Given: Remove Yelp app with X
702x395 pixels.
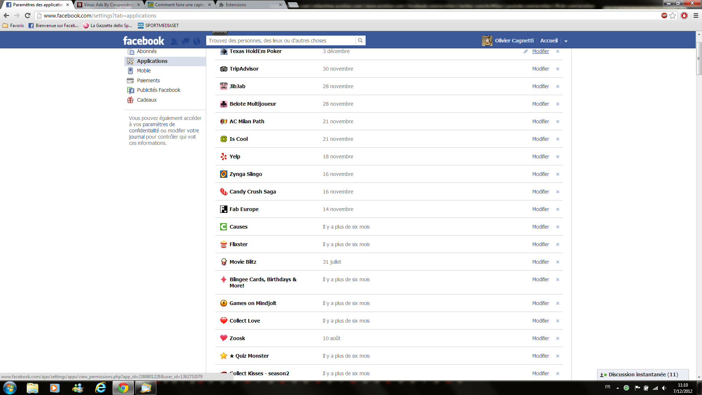Looking at the screenshot, I should pyautogui.click(x=558, y=157).
